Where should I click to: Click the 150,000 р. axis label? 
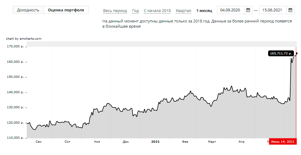[15, 77]
